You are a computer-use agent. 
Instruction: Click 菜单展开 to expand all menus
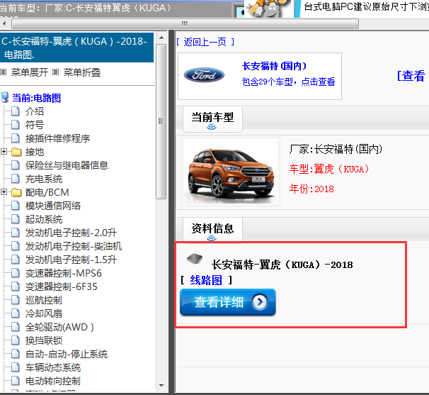[x=30, y=72]
